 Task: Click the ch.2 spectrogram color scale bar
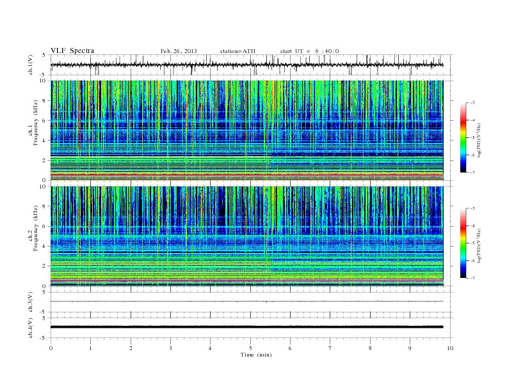point(463,243)
